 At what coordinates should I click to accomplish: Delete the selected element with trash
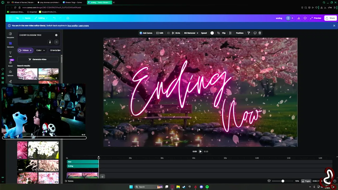[x=260, y=33]
